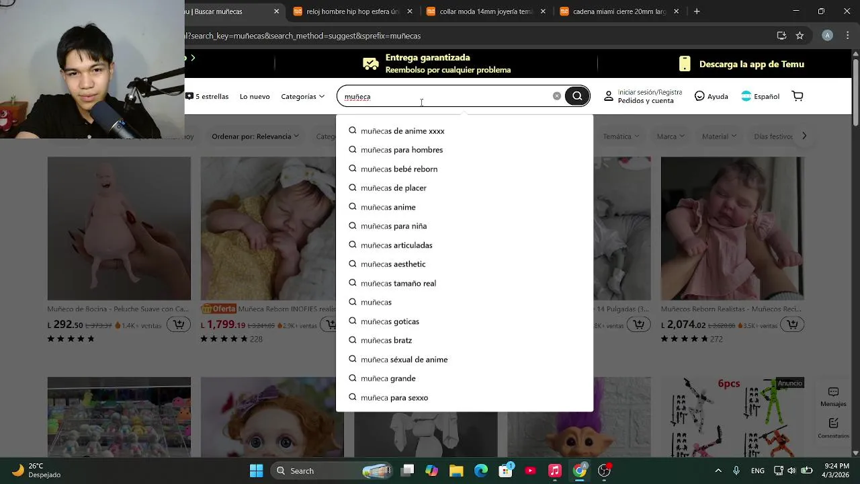
Task: Choose suggestion 'muñeca grande'
Action: coord(464,378)
